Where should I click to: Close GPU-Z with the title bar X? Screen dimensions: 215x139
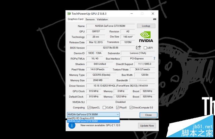[153, 13]
